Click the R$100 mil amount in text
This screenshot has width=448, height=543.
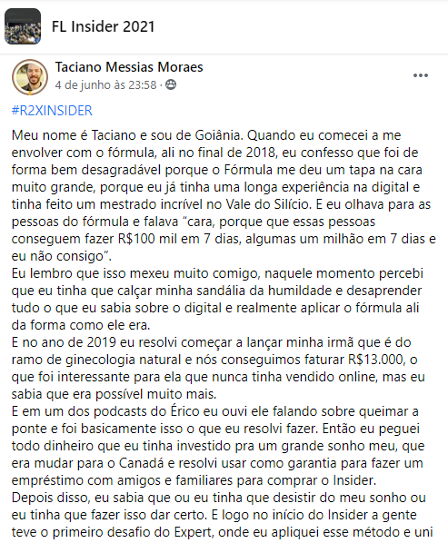143,239
